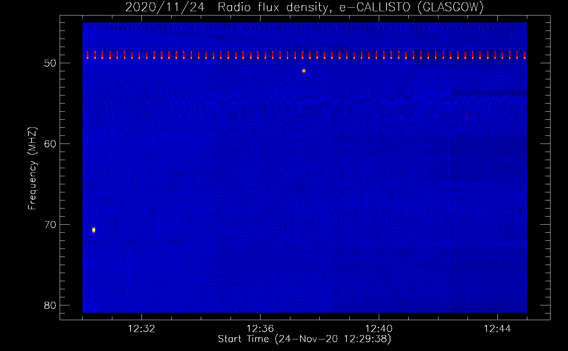Click the 80 MHz frequency tick label

click(50, 305)
